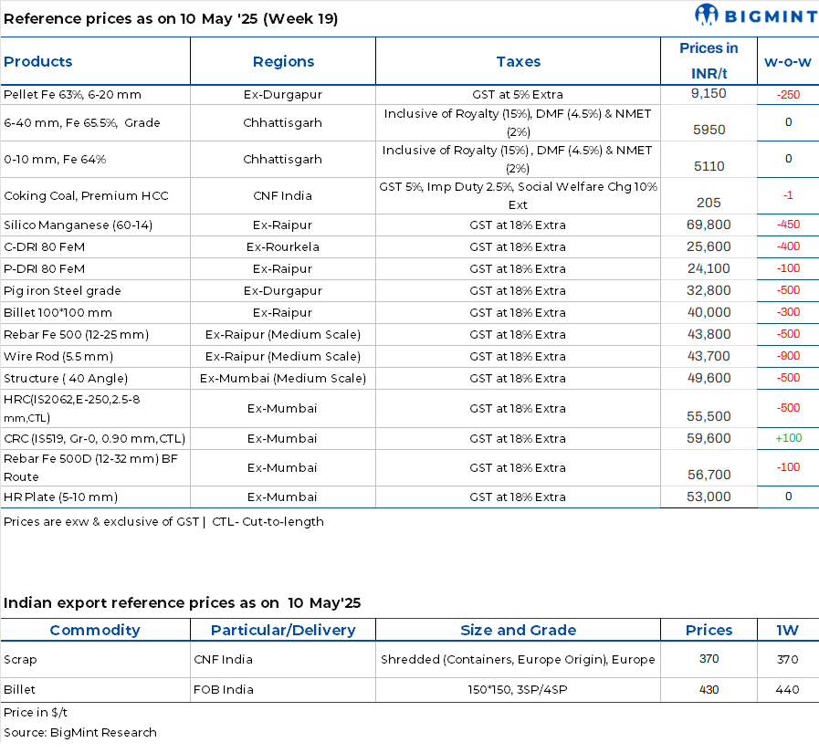Click the Pellet Fe 63% product cell
This screenshot has width=819, height=753.
pyautogui.click(x=73, y=95)
